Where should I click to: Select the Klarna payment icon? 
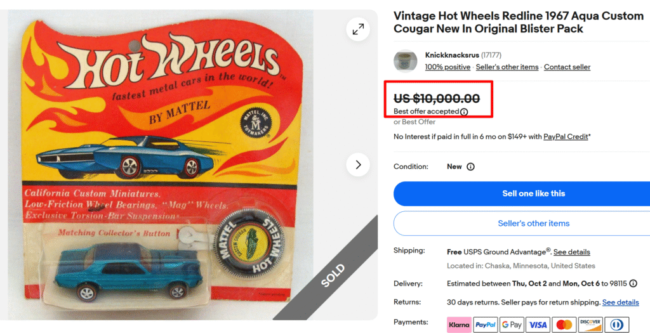[x=459, y=325]
